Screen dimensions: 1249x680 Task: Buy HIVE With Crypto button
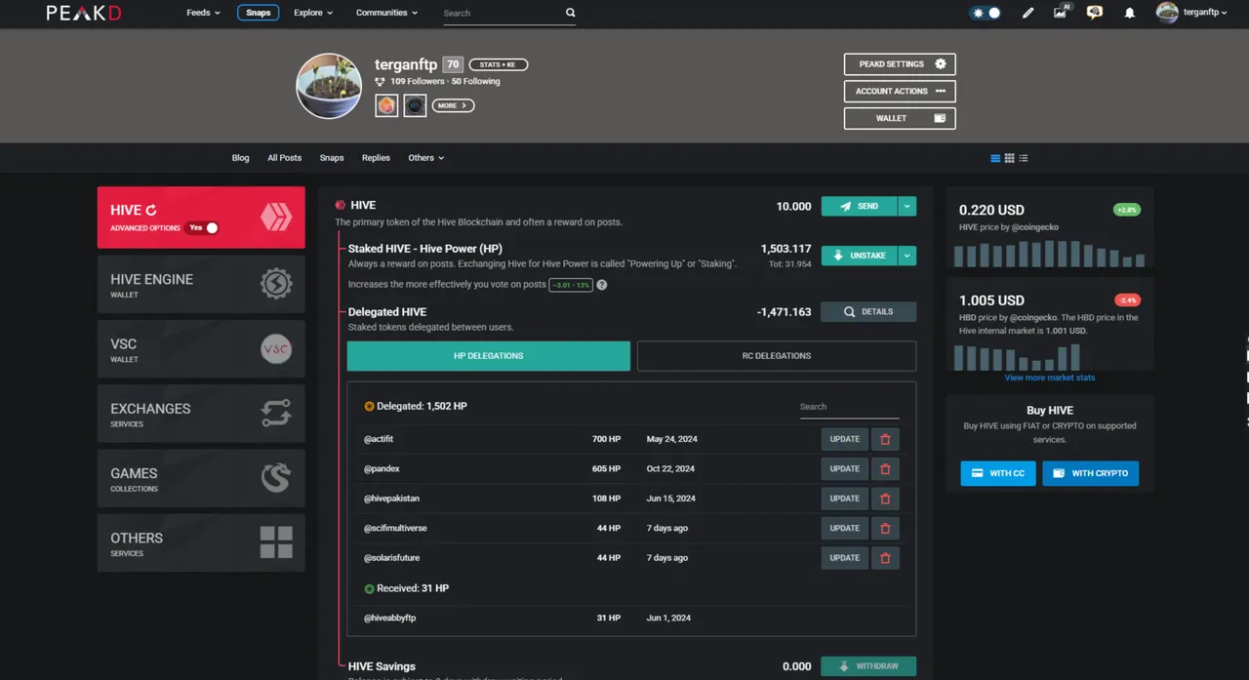point(1090,473)
